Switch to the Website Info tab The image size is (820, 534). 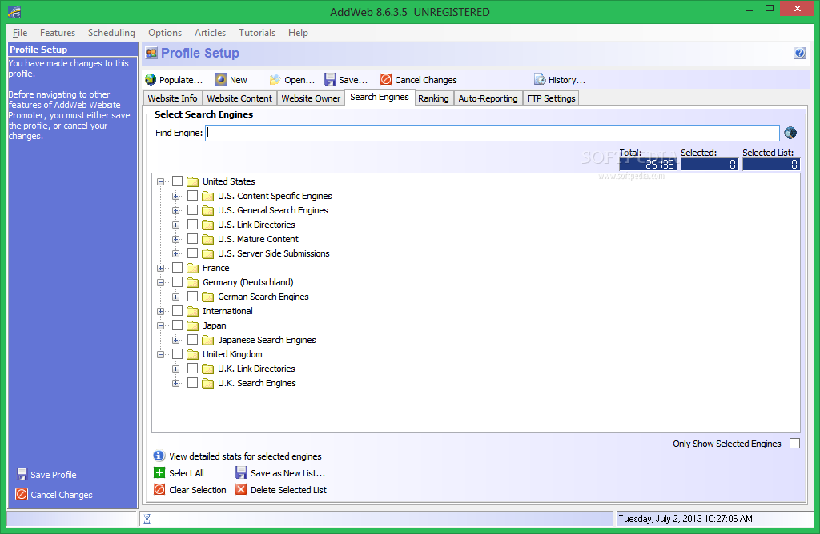pos(173,98)
